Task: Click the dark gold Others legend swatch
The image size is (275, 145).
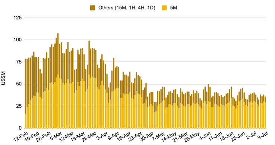Action: pos(92,8)
